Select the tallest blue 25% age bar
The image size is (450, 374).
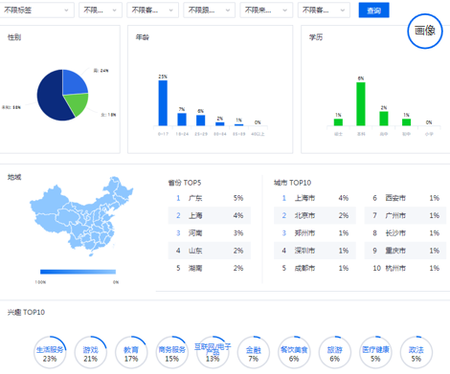[163, 103]
